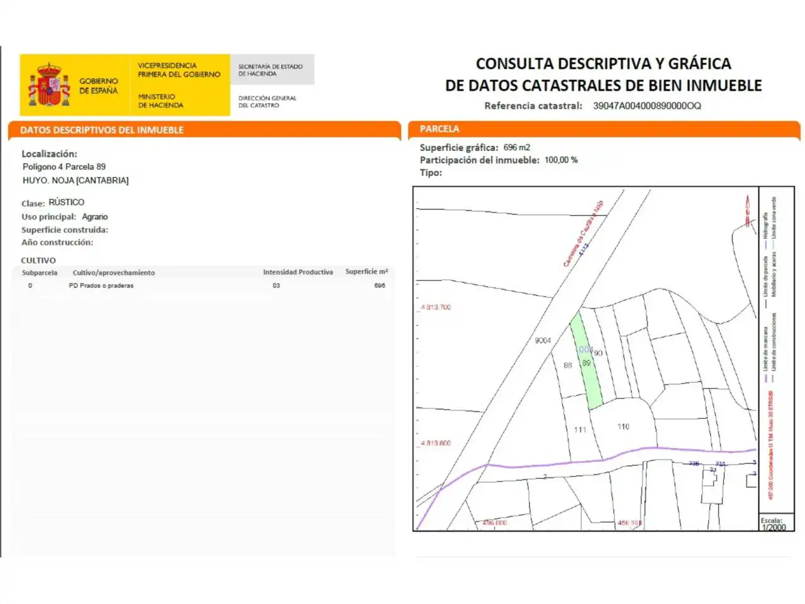Click the 9004 road parcel label

click(x=543, y=340)
